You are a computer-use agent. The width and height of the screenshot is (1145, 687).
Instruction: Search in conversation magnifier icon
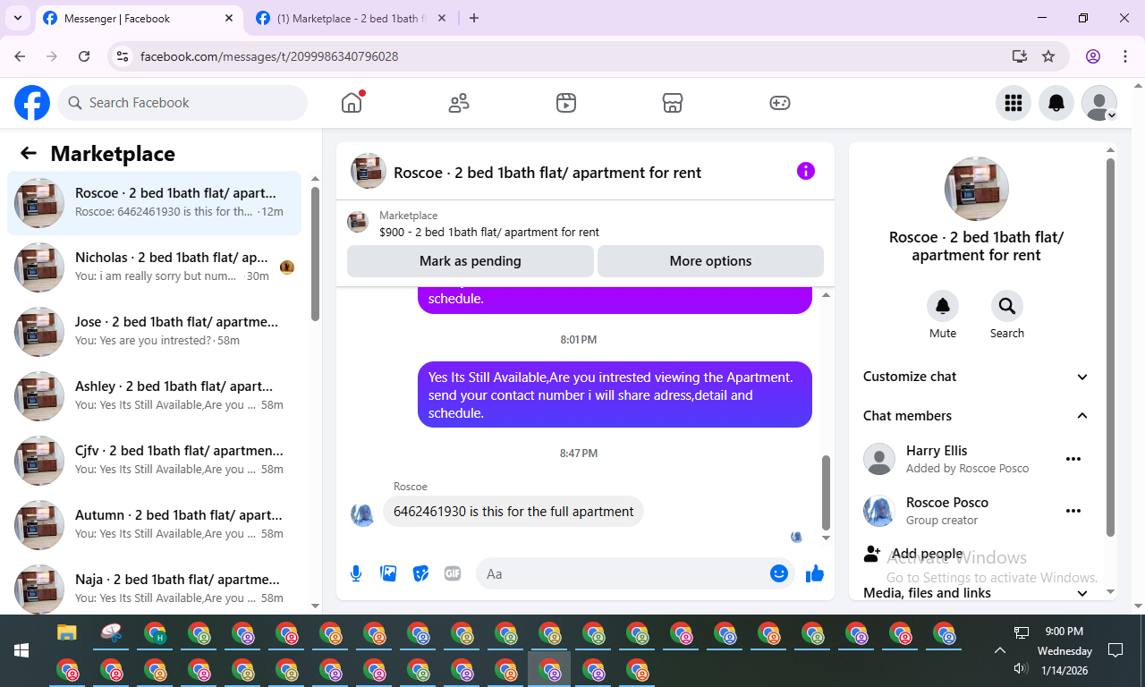(1007, 306)
